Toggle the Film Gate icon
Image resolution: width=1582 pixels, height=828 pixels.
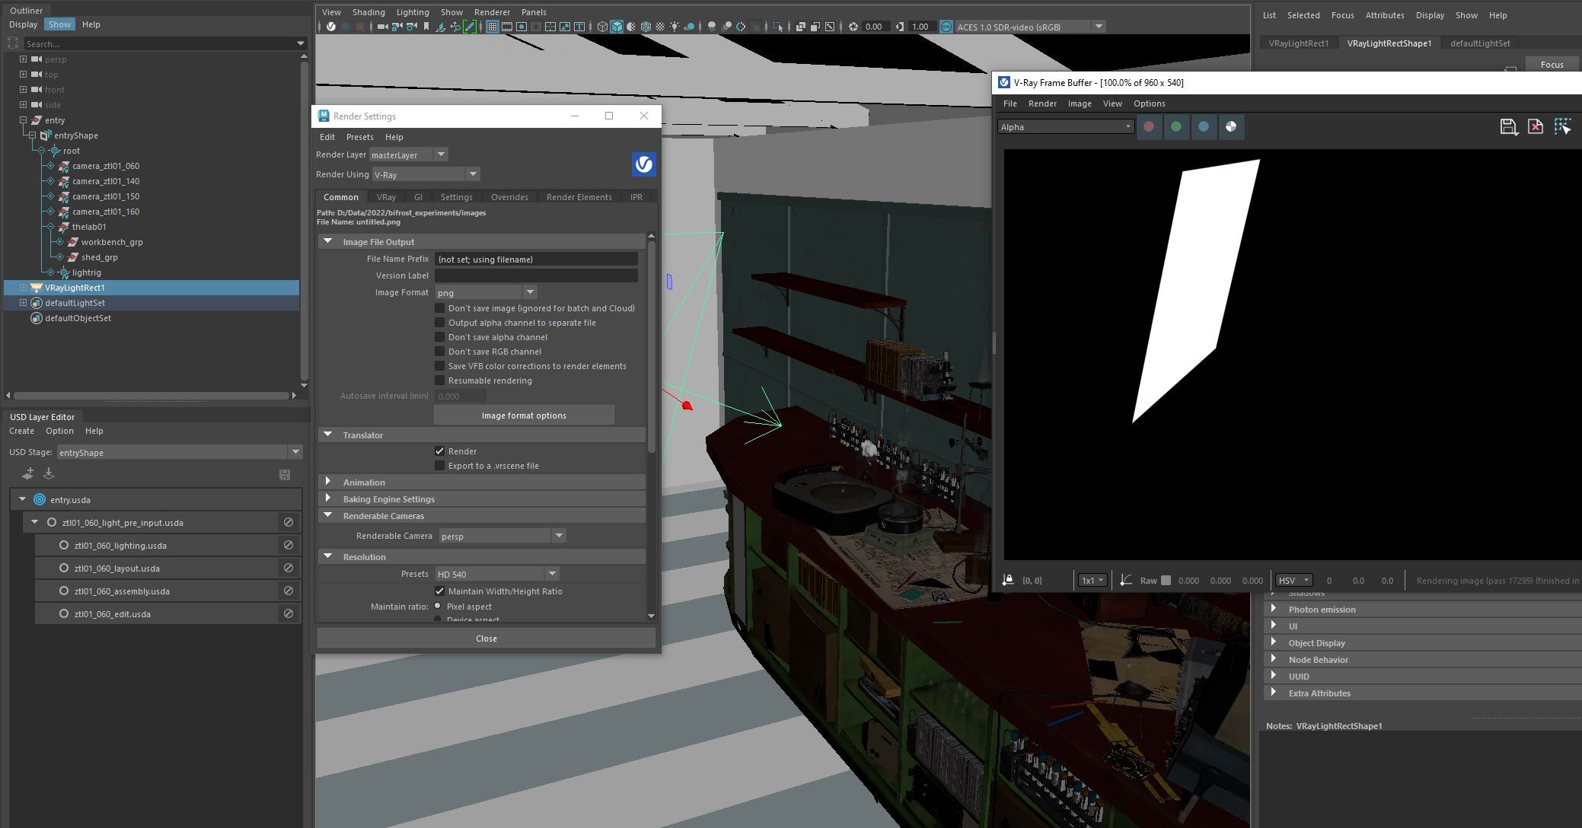pos(506,27)
